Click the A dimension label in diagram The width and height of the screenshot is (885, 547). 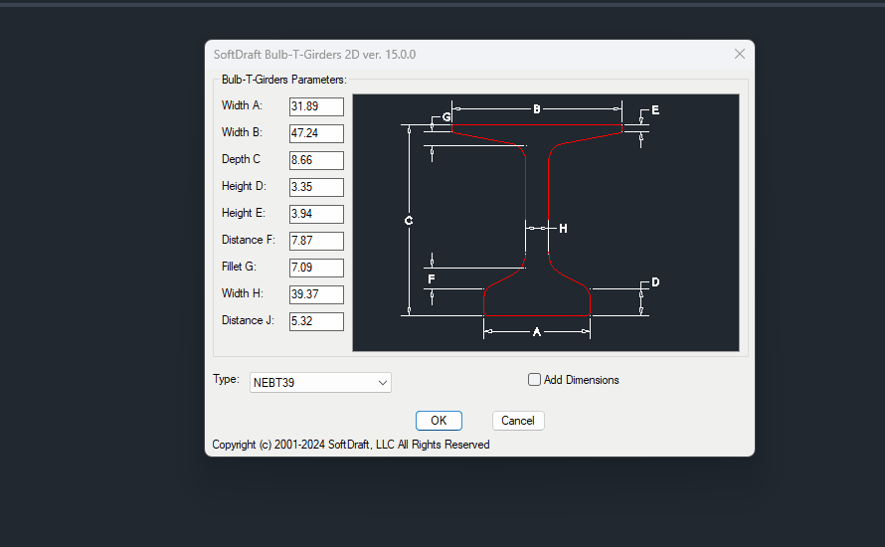click(537, 332)
